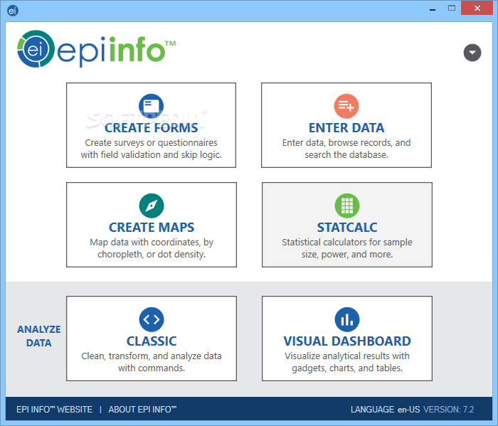Open the ENTER DATA title
The height and width of the screenshot is (426, 498).
pyautogui.click(x=346, y=128)
